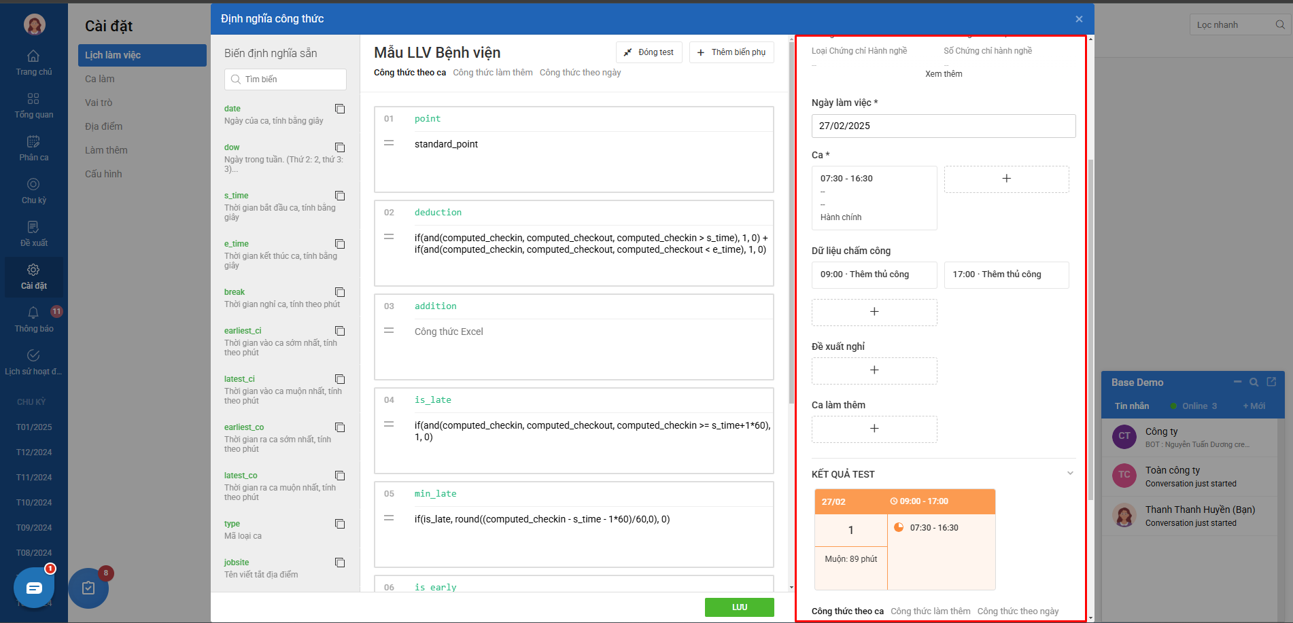The width and height of the screenshot is (1293, 623).
Task: Open Lịch làm việc settings menu
Action: [x=142, y=55]
